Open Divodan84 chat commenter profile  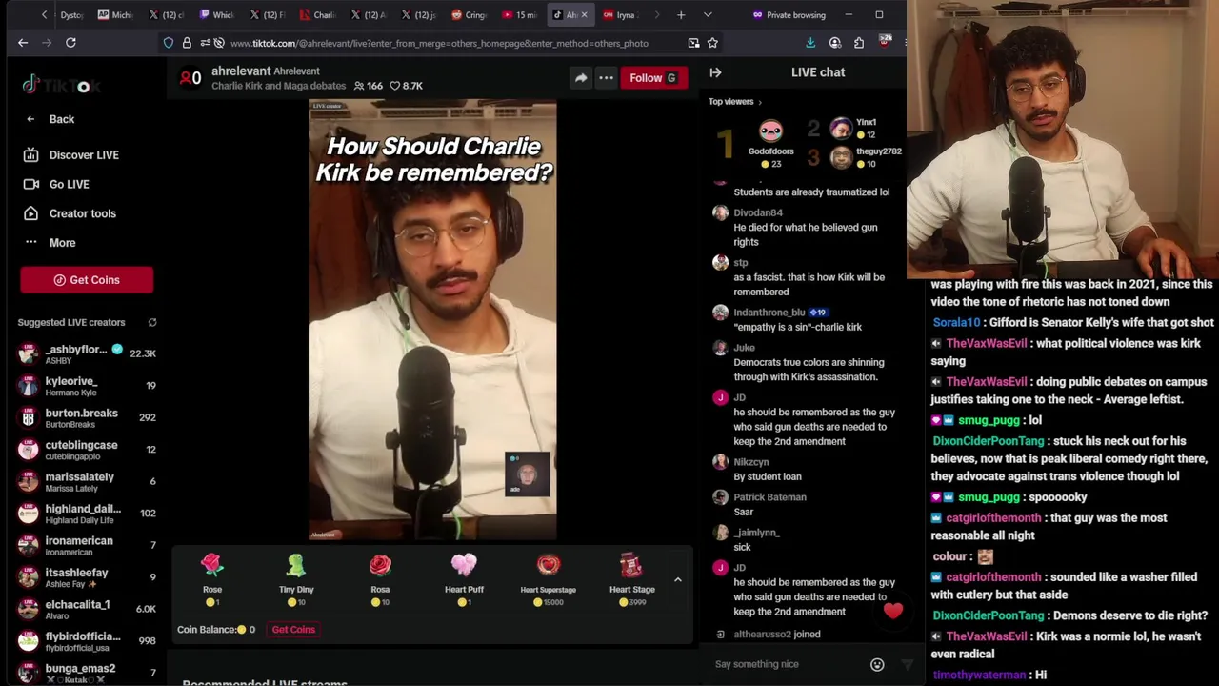coord(758,213)
